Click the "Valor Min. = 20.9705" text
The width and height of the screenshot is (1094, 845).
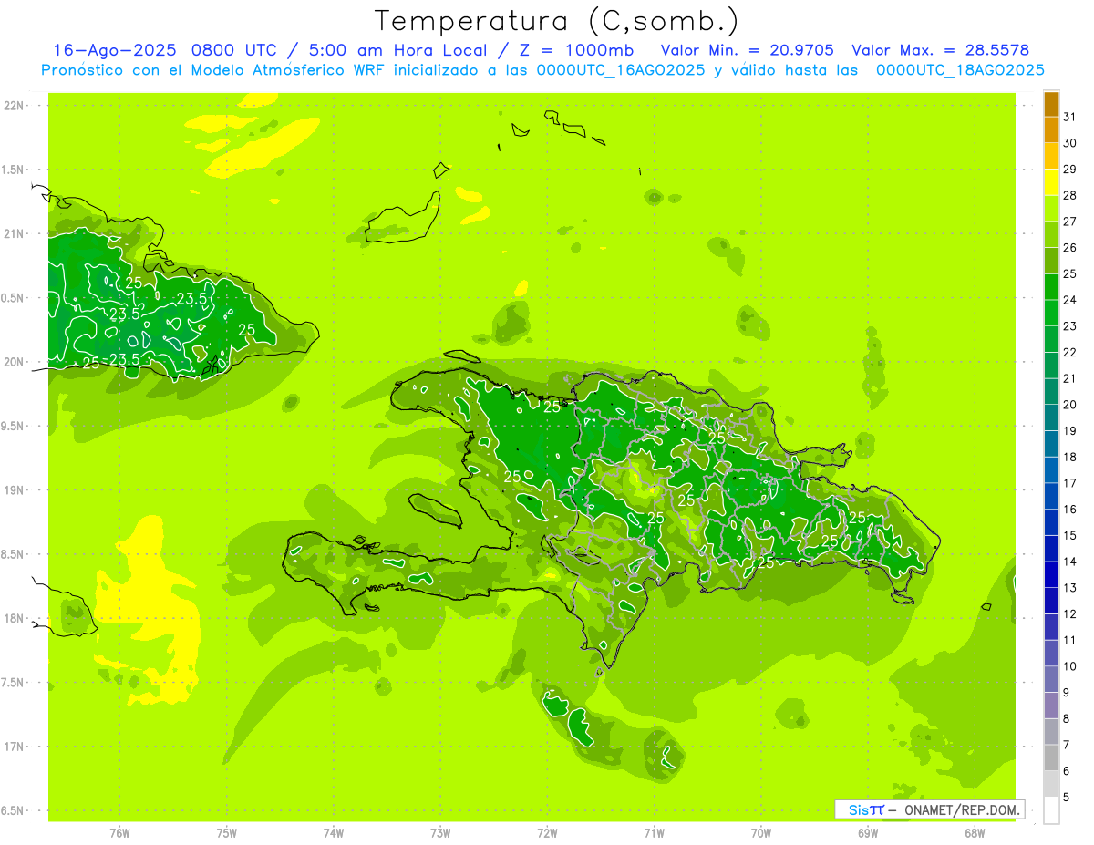pyautogui.click(x=746, y=50)
